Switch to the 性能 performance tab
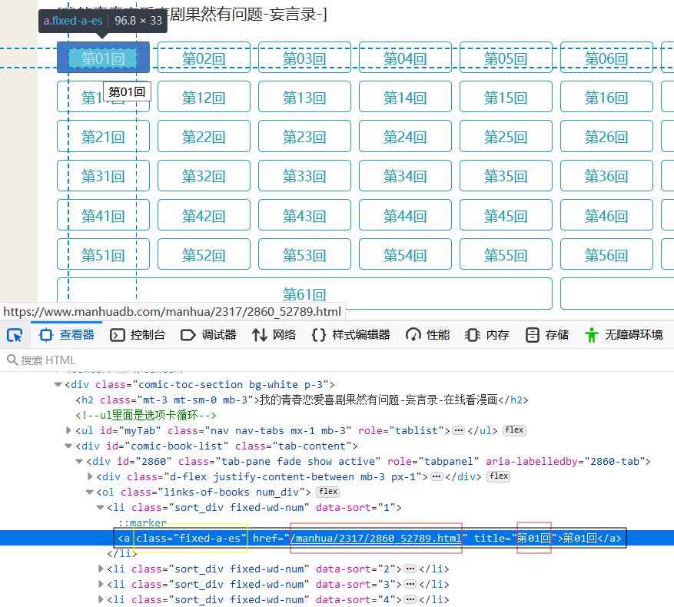The width and height of the screenshot is (674, 607). 428,335
